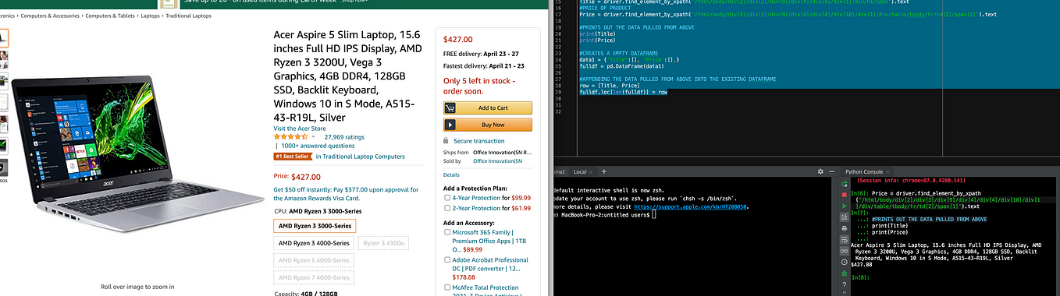Viewport: 1060px width, 296px height.
Task: Select AMD Ryzen 7 4000-Series CPU option
Action: tap(315, 277)
